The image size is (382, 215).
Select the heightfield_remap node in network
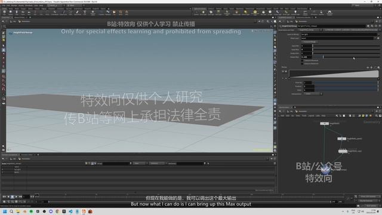point(326,169)
